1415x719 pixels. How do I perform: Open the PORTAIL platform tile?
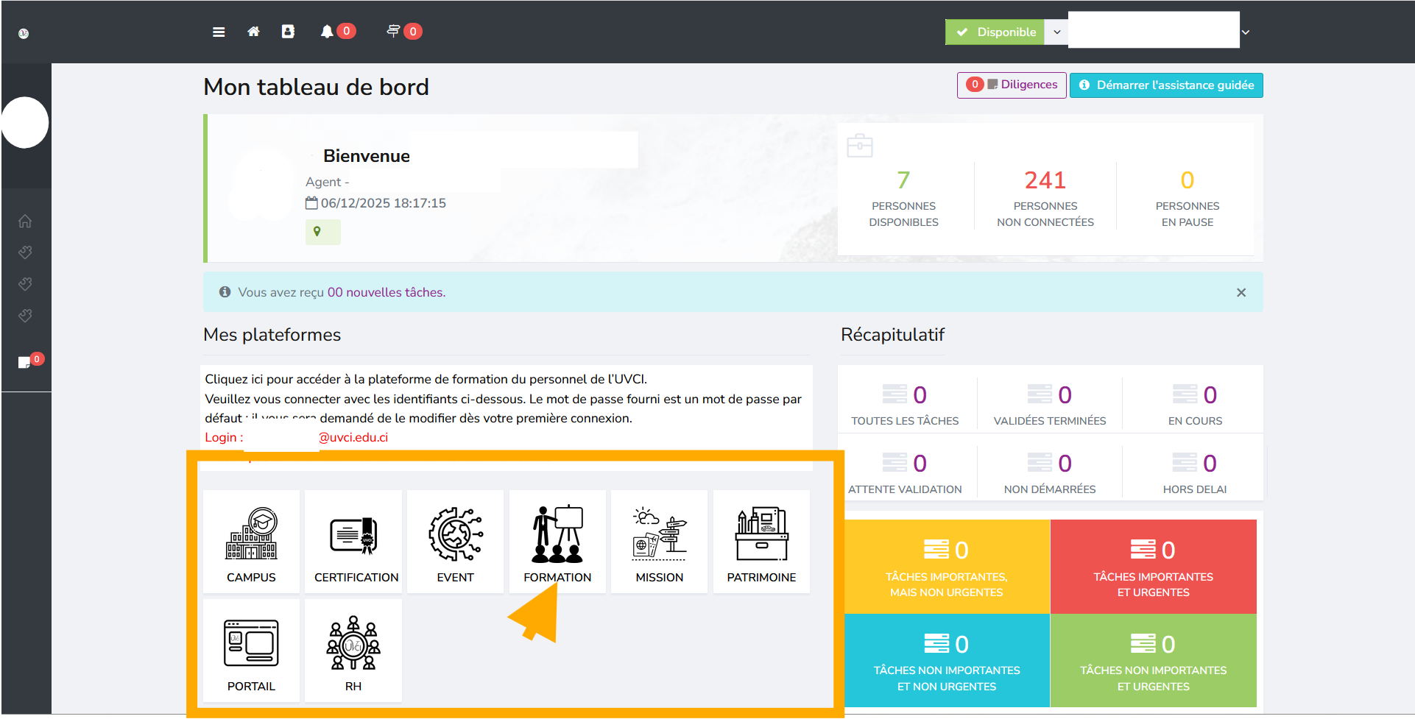pos(251,651)
